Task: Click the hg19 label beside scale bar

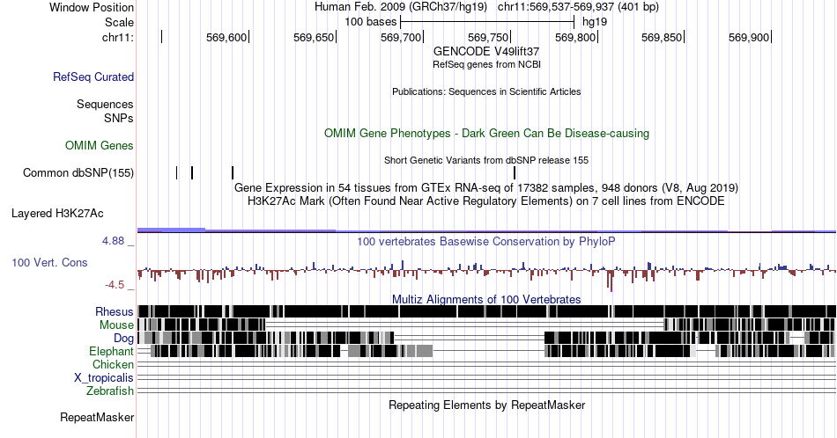Action: pyautogui.click(x=595, y=22)
